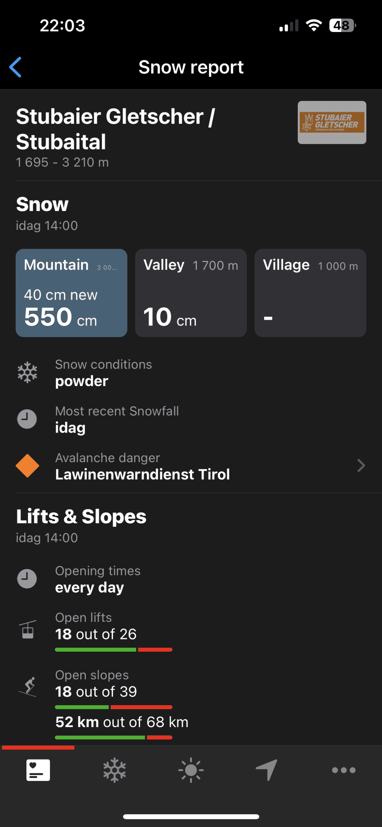
Task: Select the Mountain snow depth card
Action: [71, 293]
